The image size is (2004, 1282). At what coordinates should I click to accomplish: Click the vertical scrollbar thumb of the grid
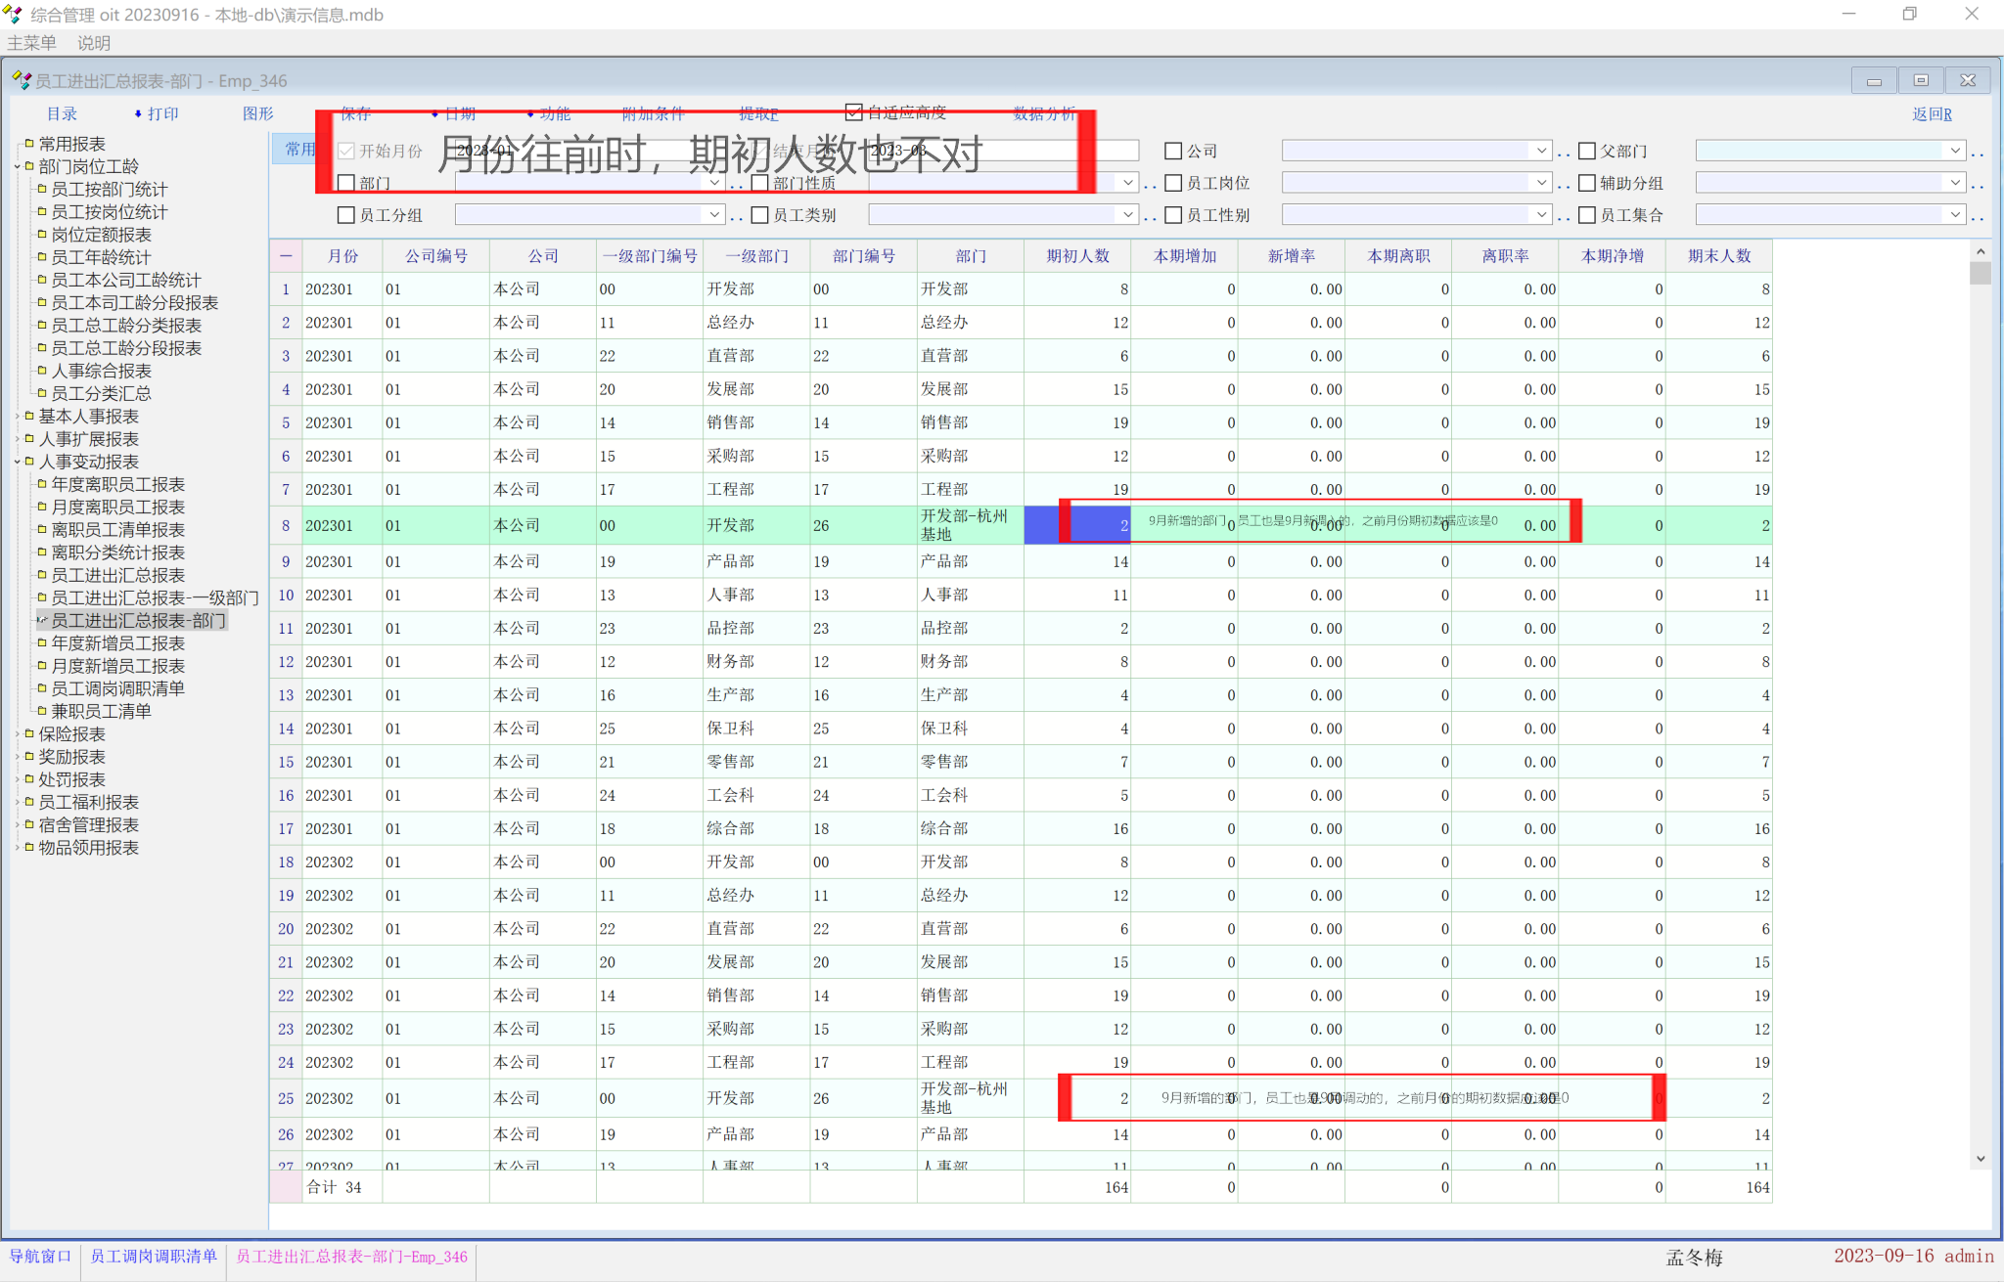tap(1981, 274)
